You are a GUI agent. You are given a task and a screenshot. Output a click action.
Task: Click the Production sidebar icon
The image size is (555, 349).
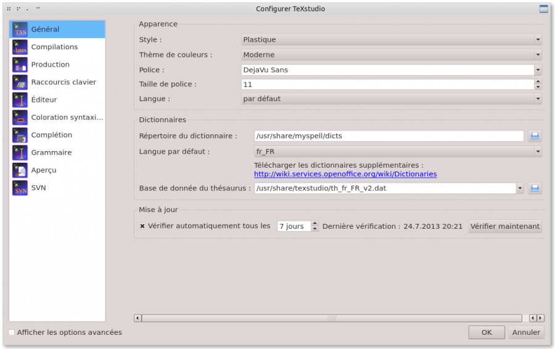tap(20, 65)
